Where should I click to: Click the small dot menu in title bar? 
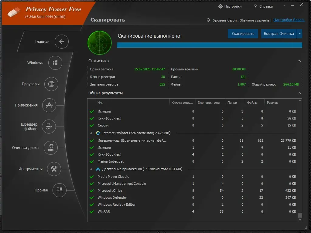coord(284,5)
